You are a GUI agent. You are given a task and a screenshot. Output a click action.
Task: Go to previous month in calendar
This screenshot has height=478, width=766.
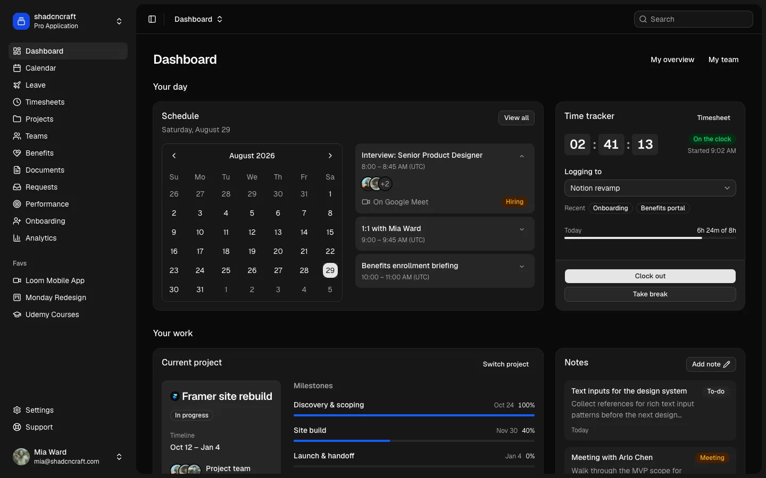tap(174, 156)
